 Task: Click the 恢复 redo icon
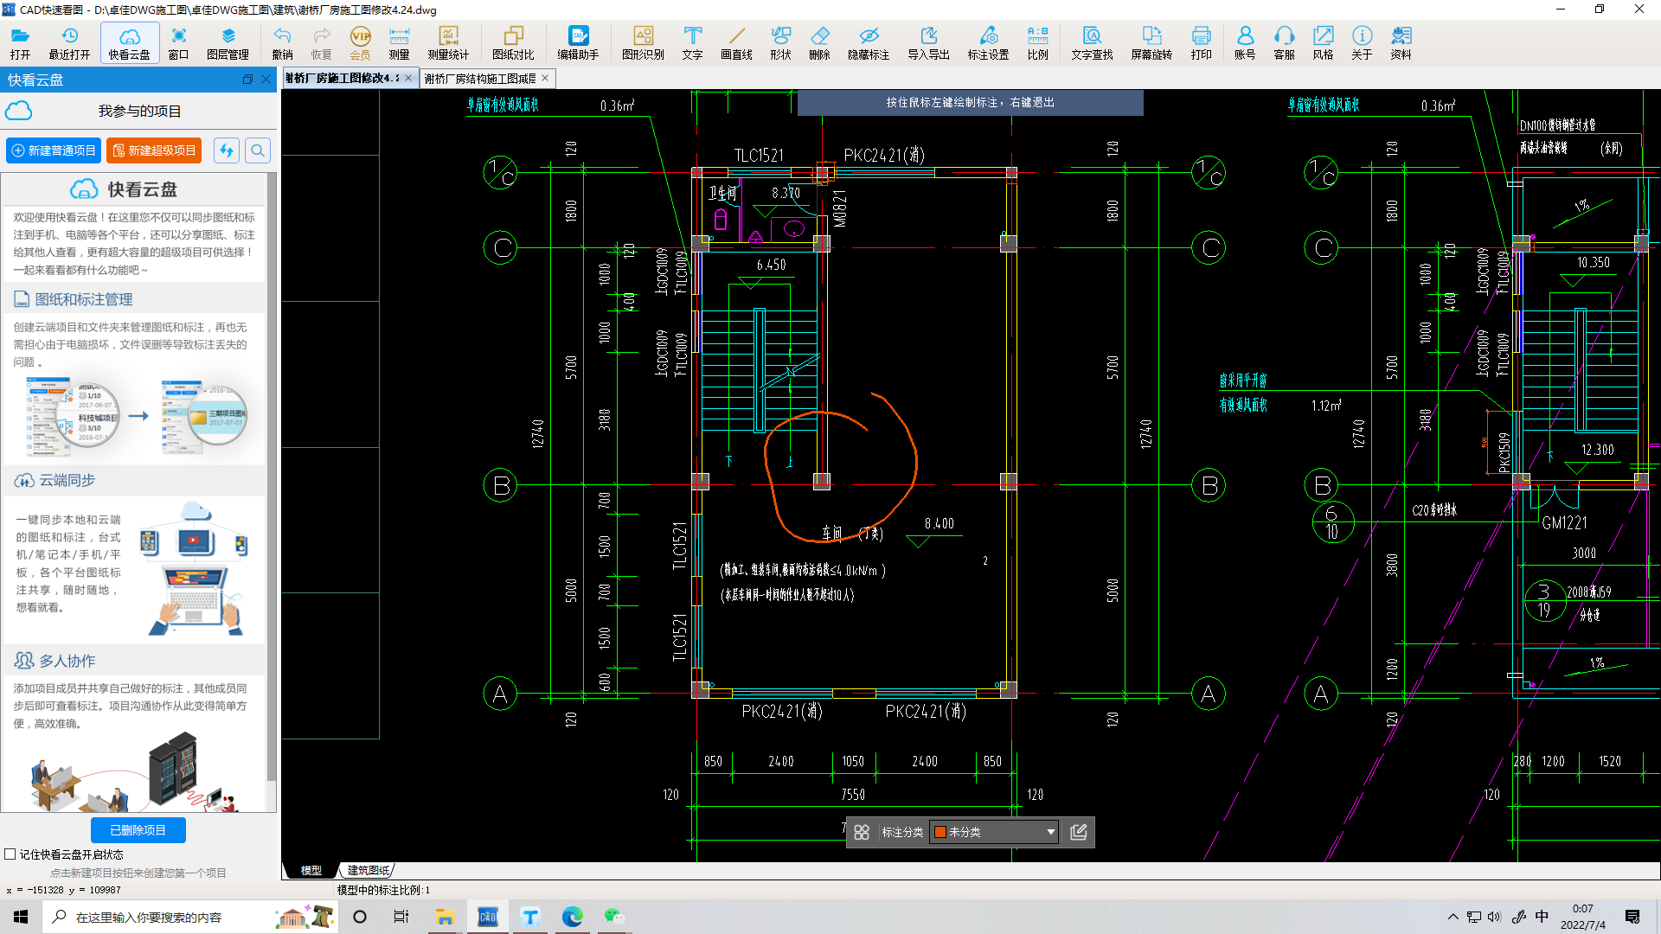[x=321, y=42]
